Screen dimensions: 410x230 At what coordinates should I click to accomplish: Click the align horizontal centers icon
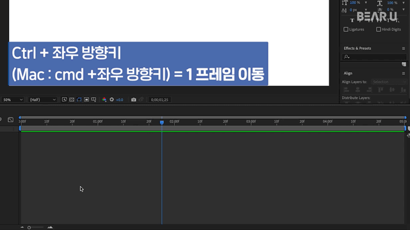tap(357, 90)
